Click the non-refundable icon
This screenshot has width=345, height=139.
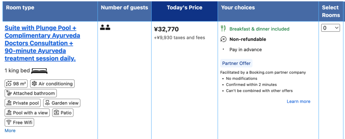tap(223, 39)
